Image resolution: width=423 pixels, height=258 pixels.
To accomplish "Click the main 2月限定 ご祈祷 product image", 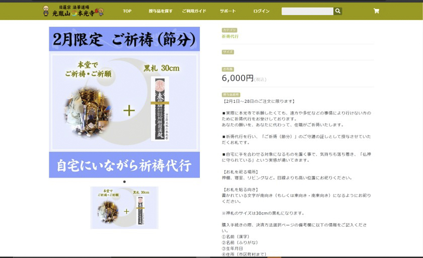I will coord(124,102).
